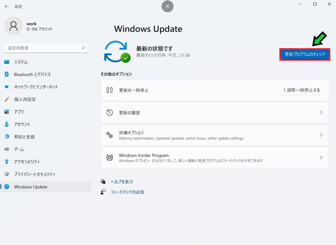Click the ゲーム controller icon
The height and width of the screenshot is (245, 336).
pos(7,149)
